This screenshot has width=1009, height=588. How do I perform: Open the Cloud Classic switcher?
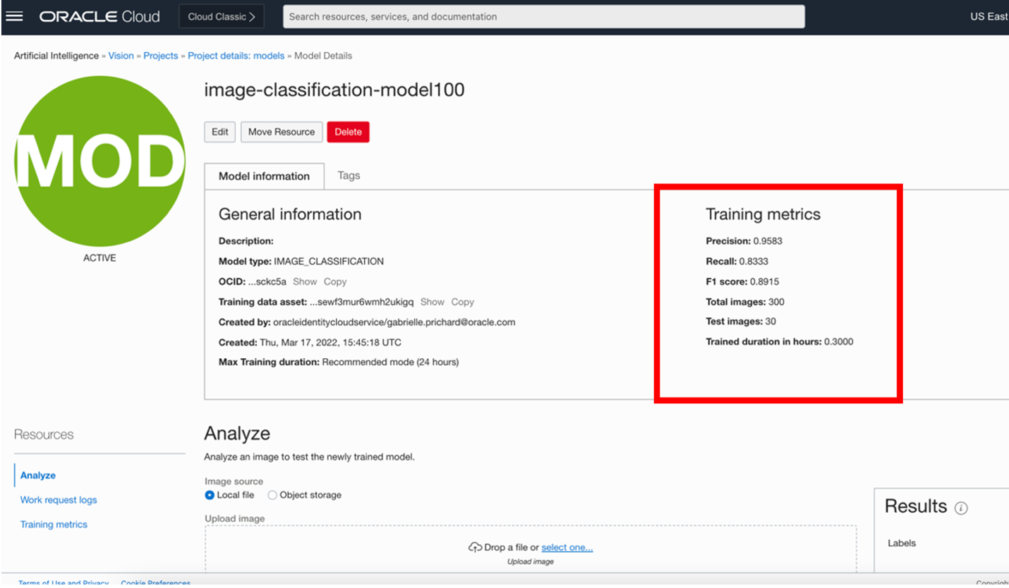point(221,16)
